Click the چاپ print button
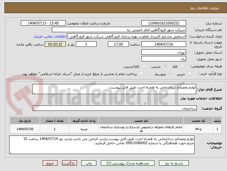The height and width of the screenshot is (171, 227). pos(89,163)
